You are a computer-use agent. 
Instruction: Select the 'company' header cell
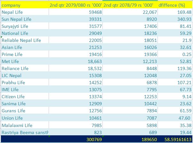pos(25,5)
